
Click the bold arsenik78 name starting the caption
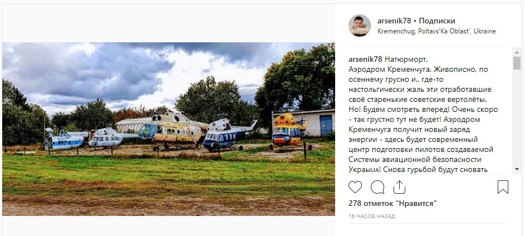click(x=365, y=59)
